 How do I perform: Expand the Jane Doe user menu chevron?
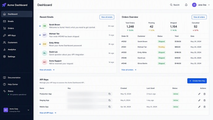[x=209, y=5]
